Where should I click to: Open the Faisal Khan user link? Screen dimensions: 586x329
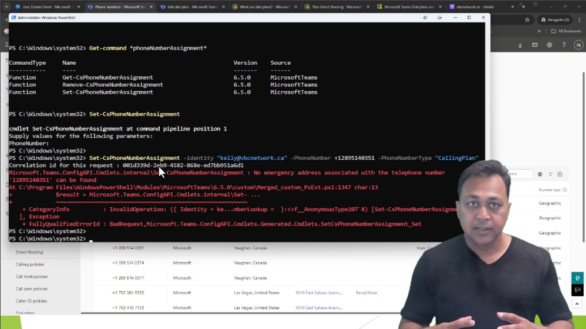[x=366, y=293]
